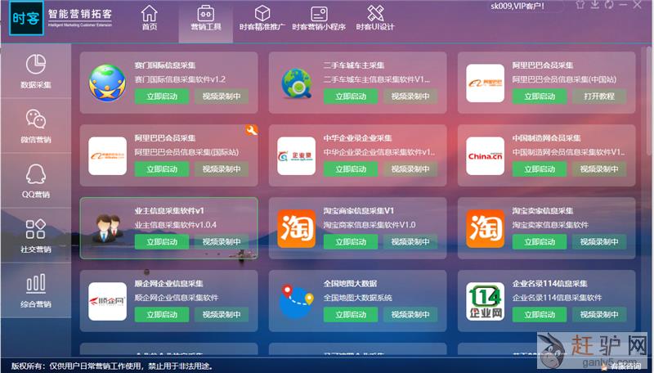Click the skin (shirt) icon in title bar
Viewport: 654px width, 373px height.
pyautogui.click(x=580, y=5)
